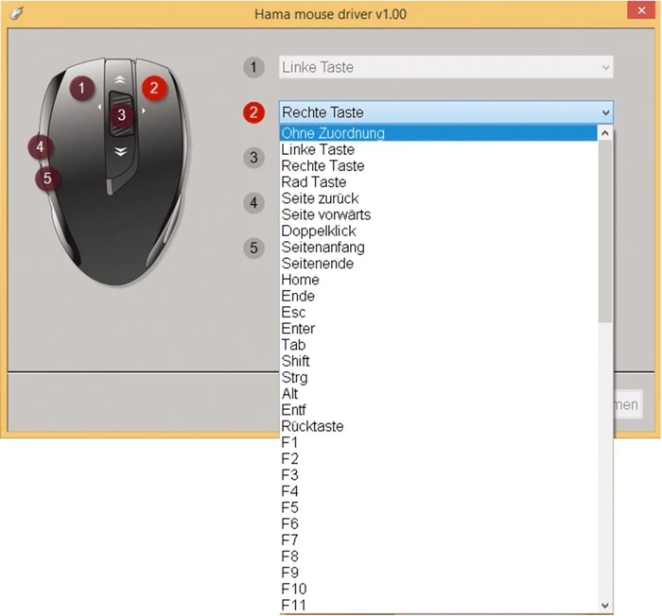662x616 pixels.
Task: Click the grey number 5 circle in the list
Action: pyautogui.click(x=253, y=248)
